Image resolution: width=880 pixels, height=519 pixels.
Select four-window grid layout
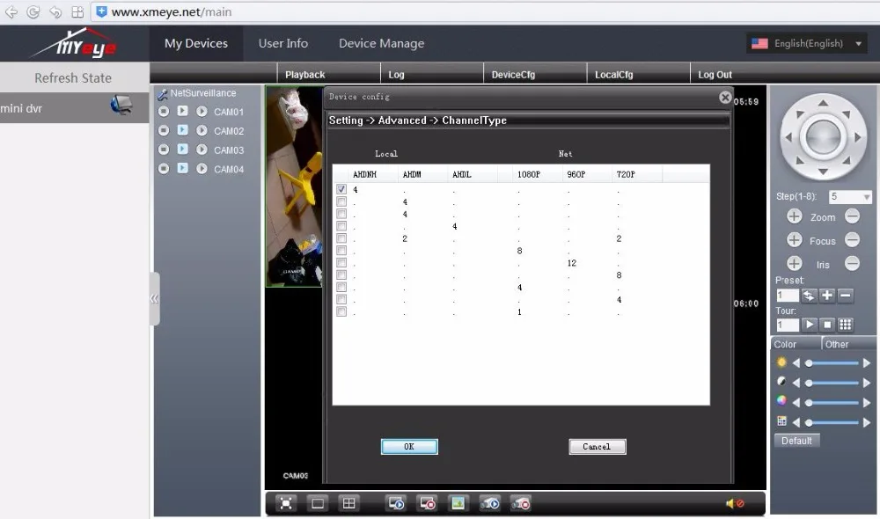point(348,503)
